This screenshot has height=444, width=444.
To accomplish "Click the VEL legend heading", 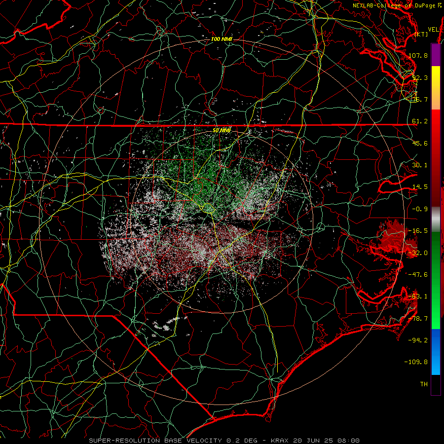I will [x=434, y=30].
